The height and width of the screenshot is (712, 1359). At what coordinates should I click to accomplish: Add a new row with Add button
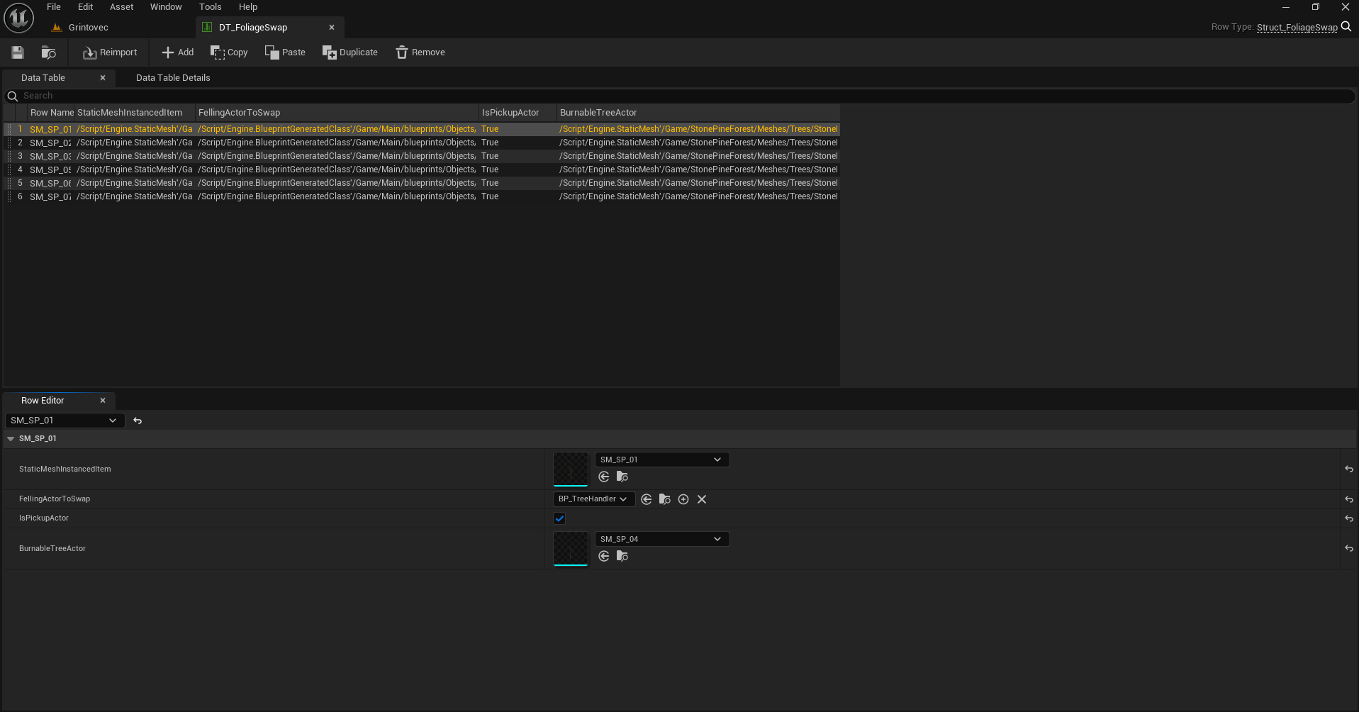point(177,52)
